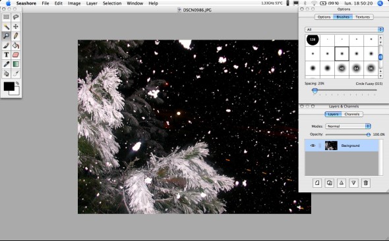Select the Magic Wand tool
Screen dimensions: 389x241
pos(6,26)
